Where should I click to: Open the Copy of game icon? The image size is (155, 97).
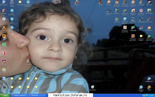(149, 12)
